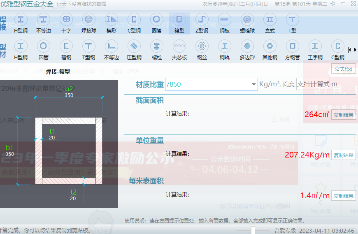Choose the Z型钢 icon
Viewport: 358px width, 234px height.
click(x=202, y=23)
